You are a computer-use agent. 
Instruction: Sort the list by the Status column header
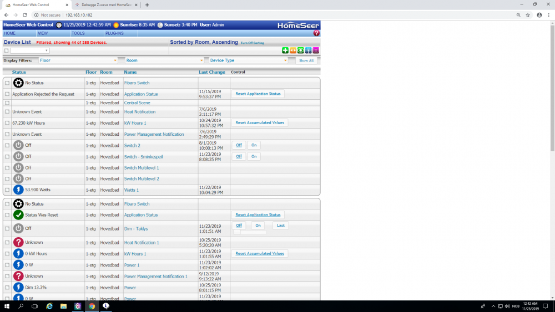pyautogui.click(x=19, y=72)
